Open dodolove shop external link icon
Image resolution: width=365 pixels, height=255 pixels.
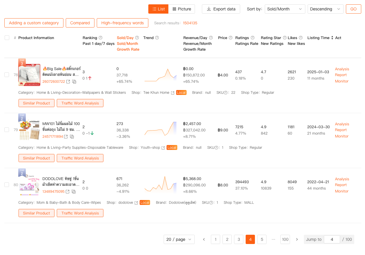click(x=136, y=203)
